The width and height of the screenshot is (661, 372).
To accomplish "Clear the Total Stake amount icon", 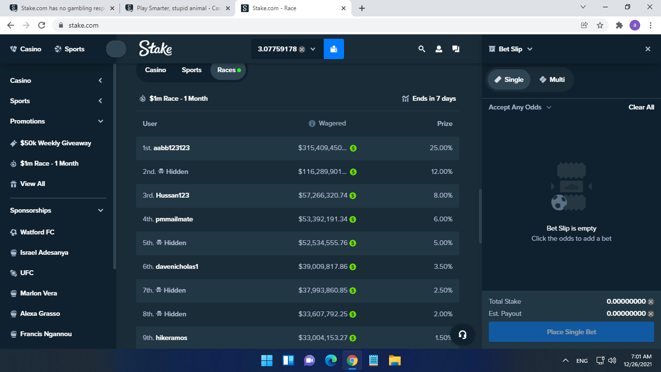I will pyautogui.click(x=651, y=301).
